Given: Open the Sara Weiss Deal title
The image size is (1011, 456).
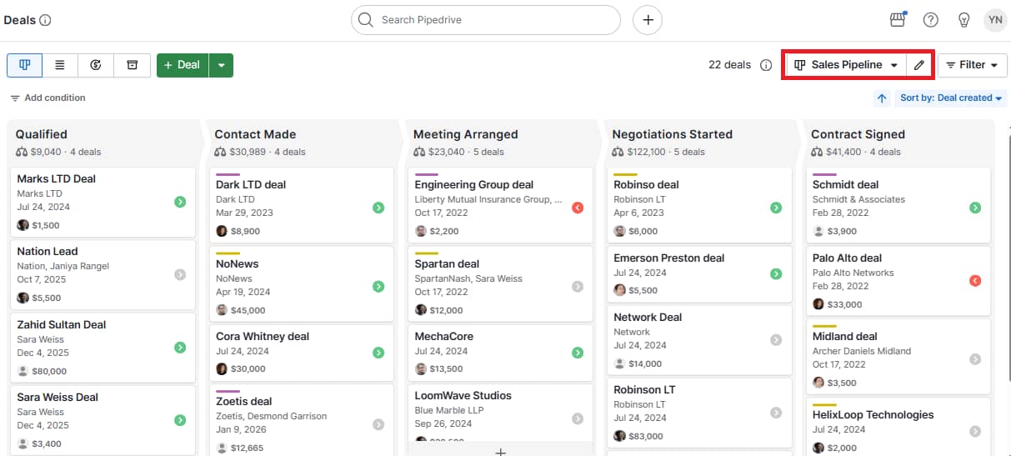Looking at the screenshot, I should point(58,397).
